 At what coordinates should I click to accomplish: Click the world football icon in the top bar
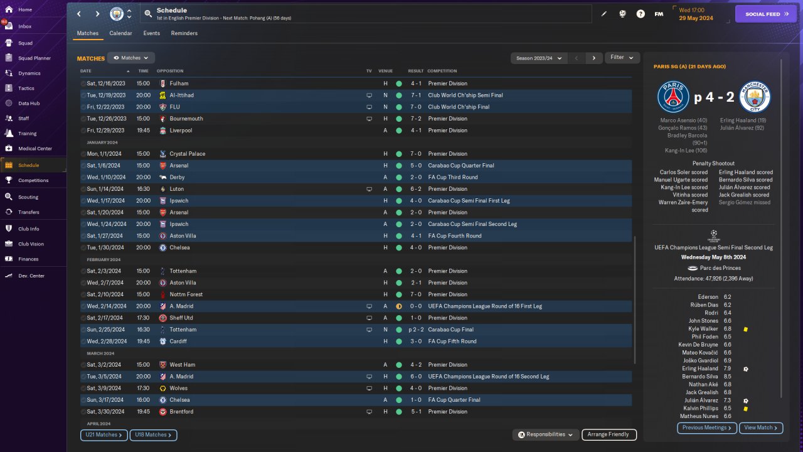(622, 14)
